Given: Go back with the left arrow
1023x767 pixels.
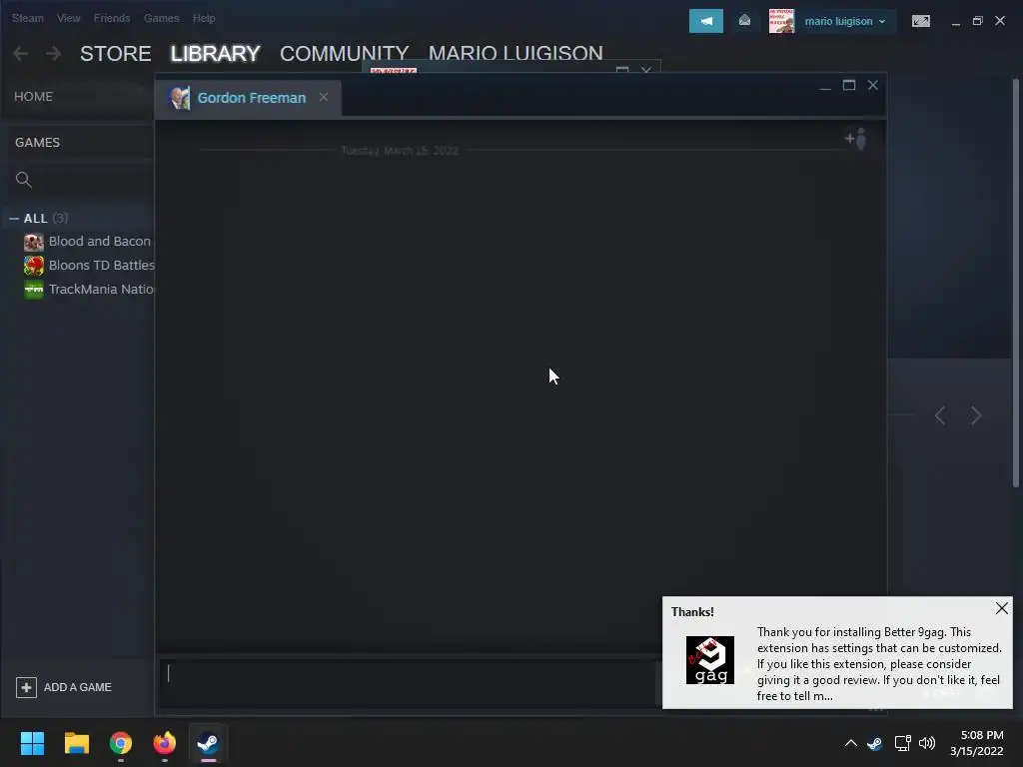Looking at the screenshot, I should coord(20,54).
